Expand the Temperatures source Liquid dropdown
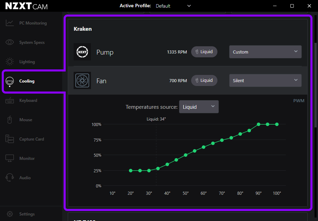Image resolution: width=318 pixels, height=221 pixels. [198, 107]
